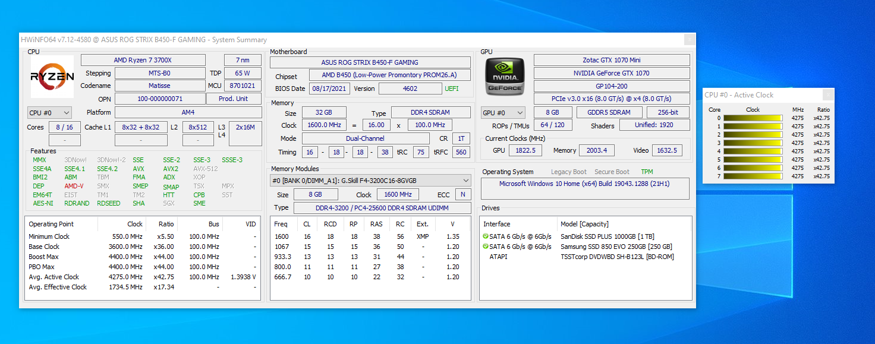This screenshot has width=875, height=344.
Task: Click the L2 cache value 8x512
Action: pyautogui.click(x=198, y=127)
